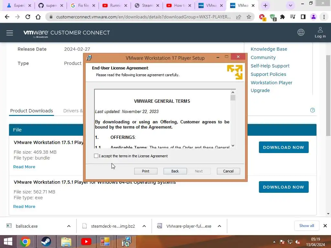
Task: Open a new browser tab
Action: pyautogui.click(x=265, y=6)
